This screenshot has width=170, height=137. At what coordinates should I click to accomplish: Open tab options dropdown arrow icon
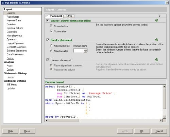159,16
